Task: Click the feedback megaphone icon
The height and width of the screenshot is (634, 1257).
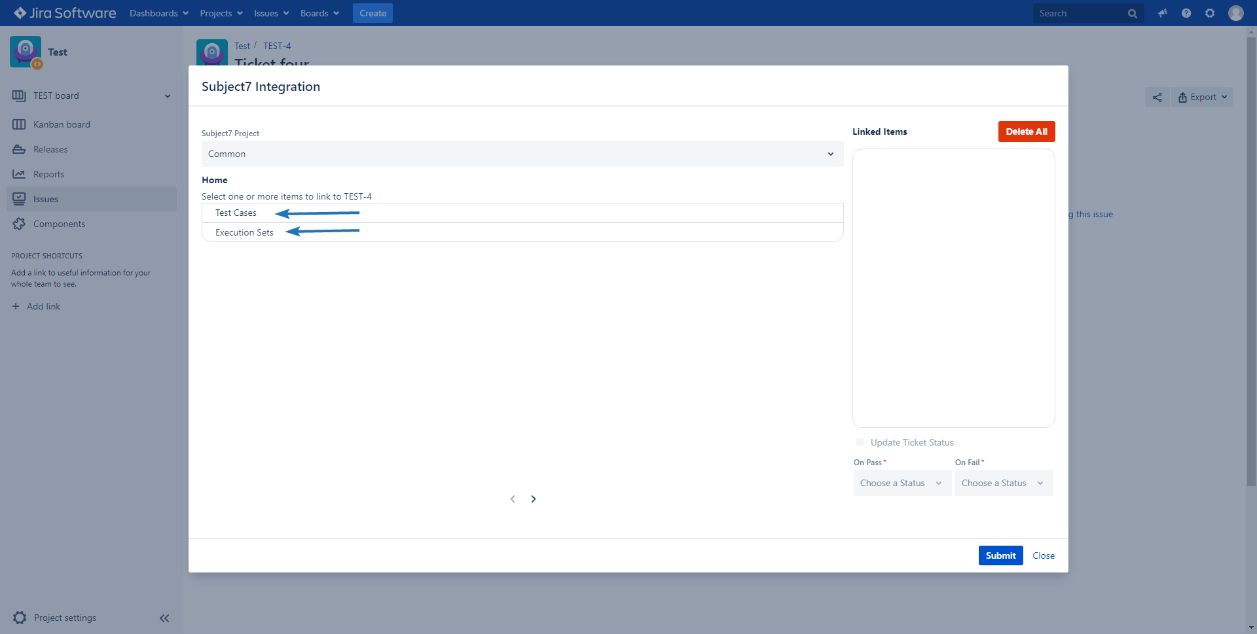Action: coord(1162,13)
